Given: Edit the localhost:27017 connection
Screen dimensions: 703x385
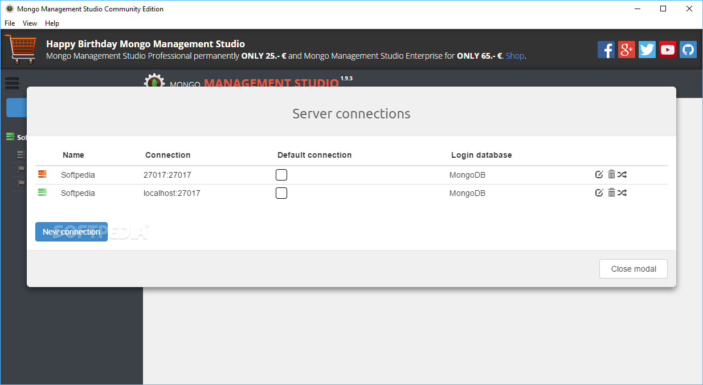Looking at the screenshot, I should (599, 193).
